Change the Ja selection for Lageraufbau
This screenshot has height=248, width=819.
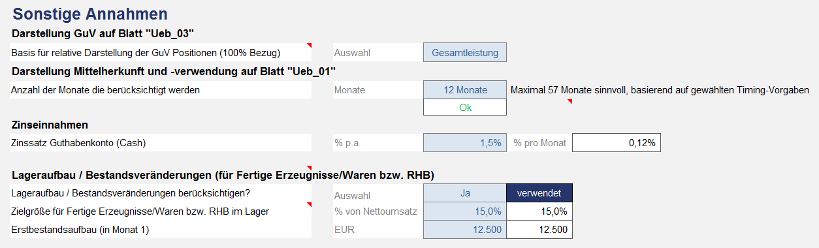point(465,193)
